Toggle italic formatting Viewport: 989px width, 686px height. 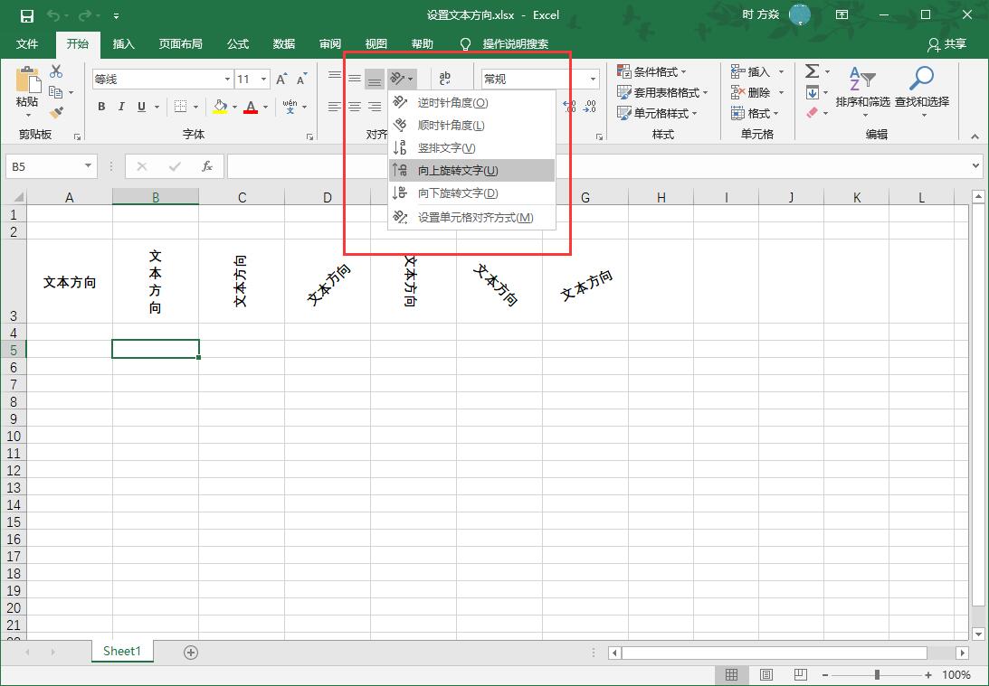point(122,107)
